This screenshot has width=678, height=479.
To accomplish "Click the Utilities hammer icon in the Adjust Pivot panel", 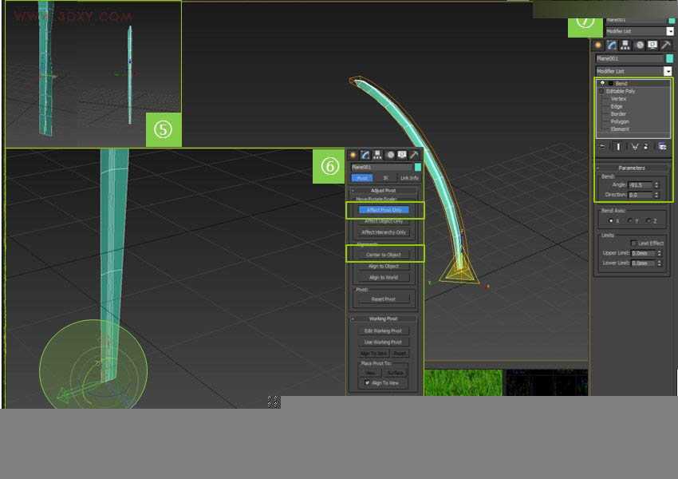I will (x=414, y=155).
